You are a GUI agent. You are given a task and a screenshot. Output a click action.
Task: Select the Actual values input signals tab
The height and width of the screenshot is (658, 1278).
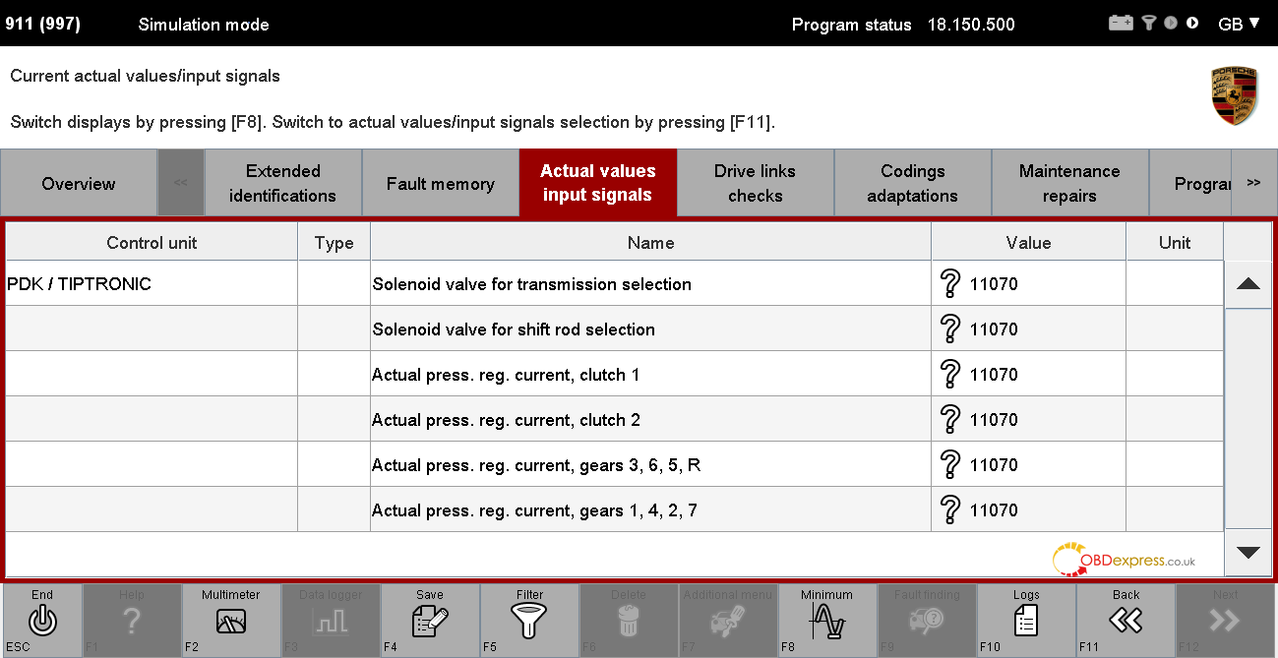(x=598, y=183)
